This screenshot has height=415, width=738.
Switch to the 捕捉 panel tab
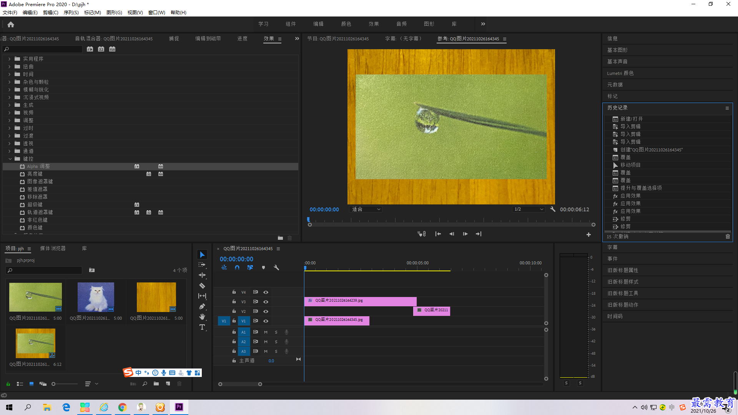(x=174, y=38)
